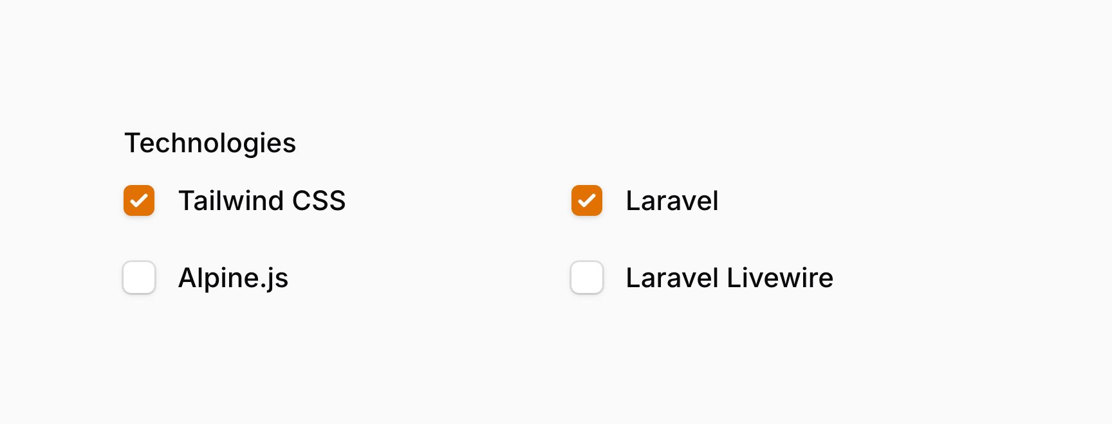1112x424 pixels.
Task: Click the Technologies heading
Action: [210, 143]
